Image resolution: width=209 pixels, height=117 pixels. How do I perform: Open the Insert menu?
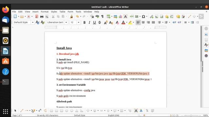tap(35, 12)
